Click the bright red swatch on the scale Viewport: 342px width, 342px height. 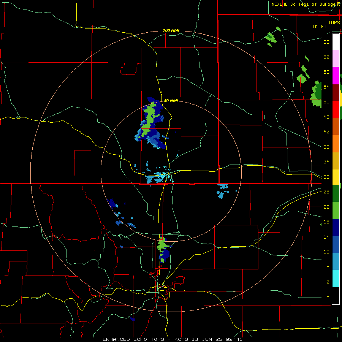click(336, 109)
